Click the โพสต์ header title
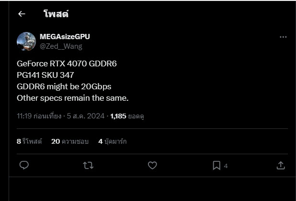 [x=56, y=14]
